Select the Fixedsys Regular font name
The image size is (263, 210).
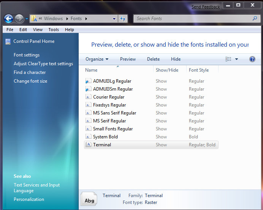pos(109,105)
